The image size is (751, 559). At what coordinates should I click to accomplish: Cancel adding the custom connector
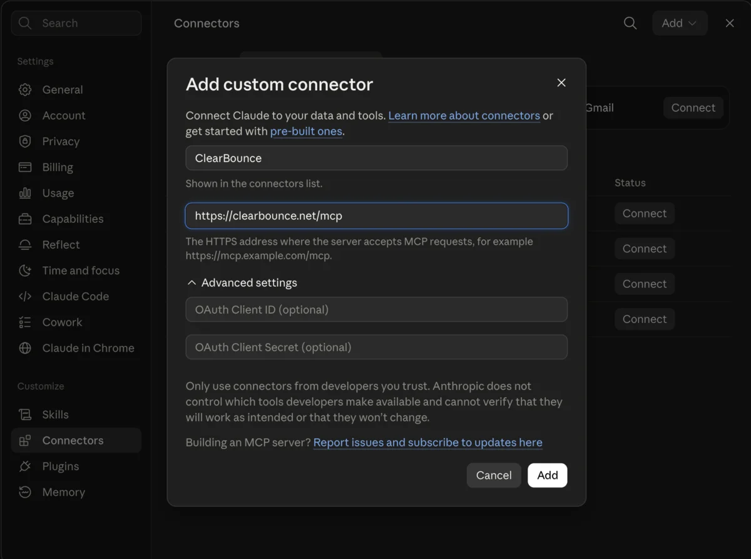coord(494,475)
